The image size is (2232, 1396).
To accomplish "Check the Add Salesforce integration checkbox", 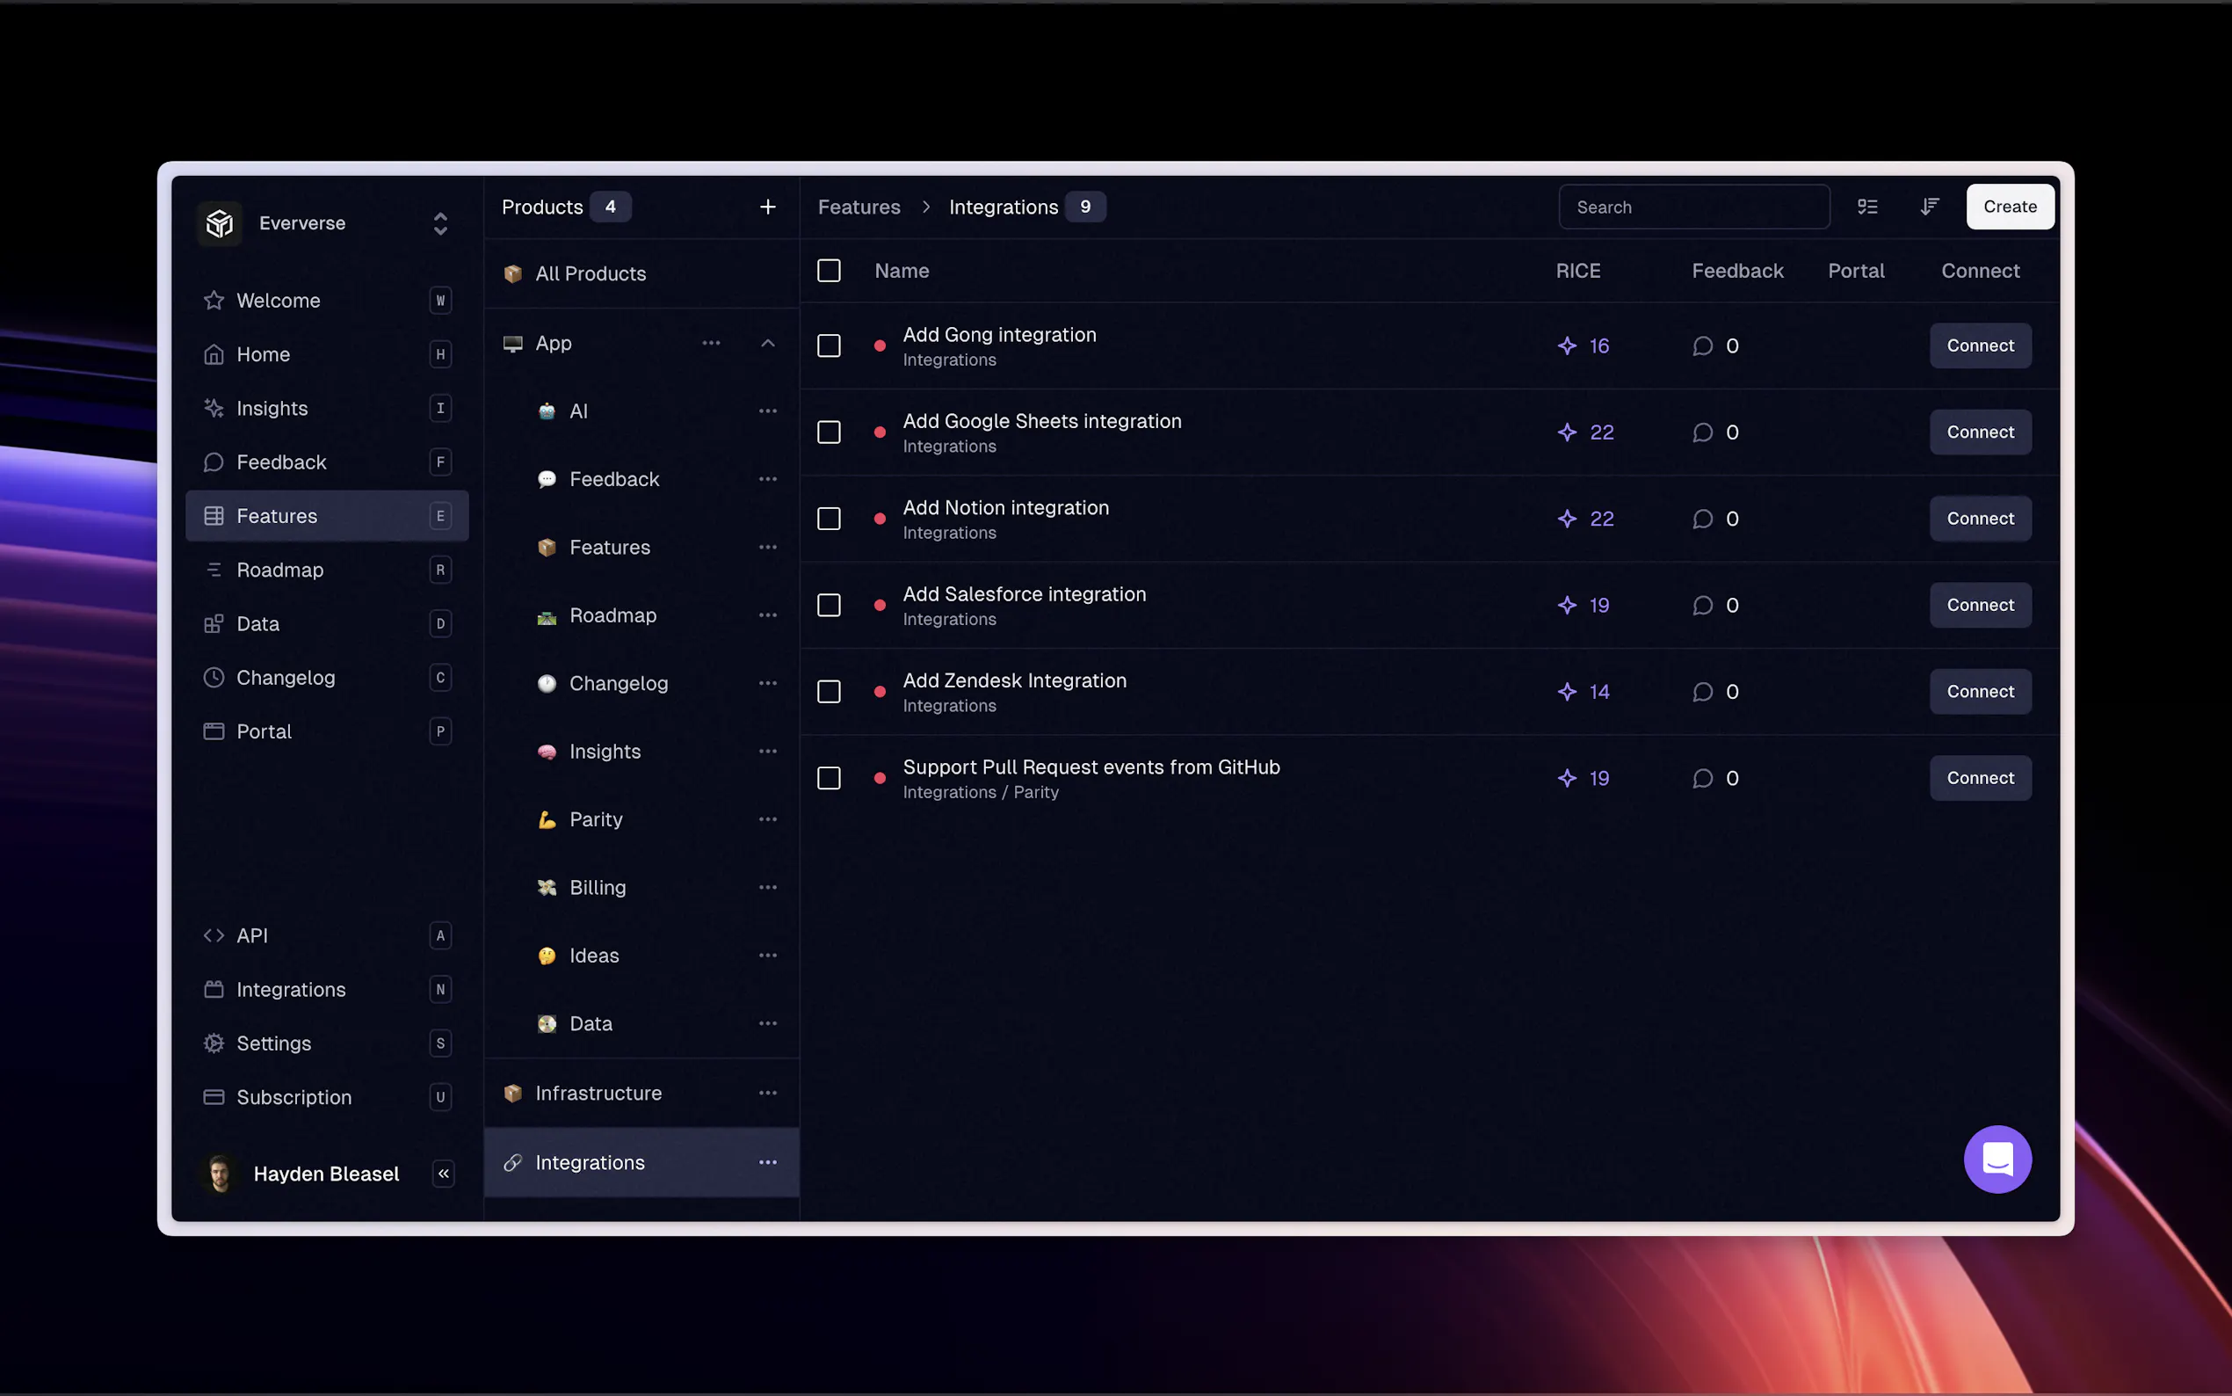I will coord(829,606).
